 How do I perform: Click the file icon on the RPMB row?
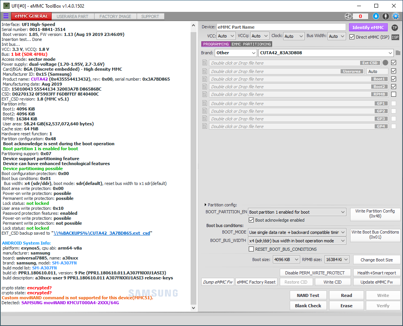[205, 94]
